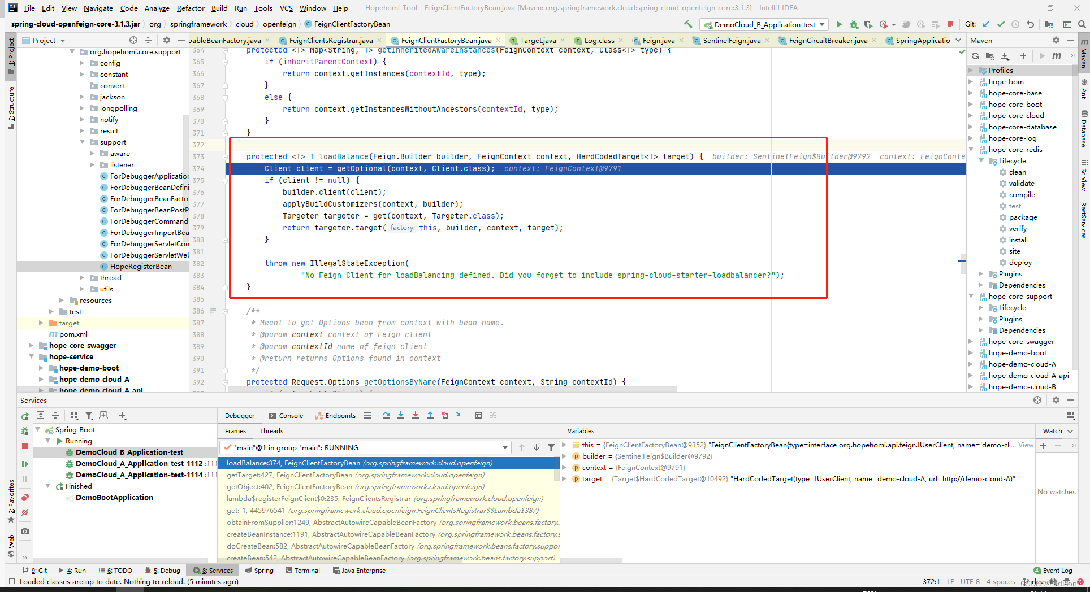Click Maven download sources icon
Image resolution: width=1090 pixels, height=592 pixels.
[1005, 56]
